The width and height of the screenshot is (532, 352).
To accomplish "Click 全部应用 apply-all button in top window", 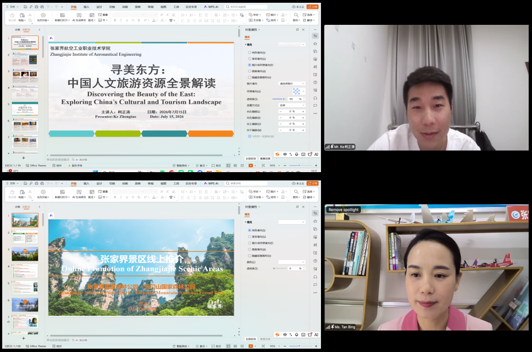I will point(251,158).
